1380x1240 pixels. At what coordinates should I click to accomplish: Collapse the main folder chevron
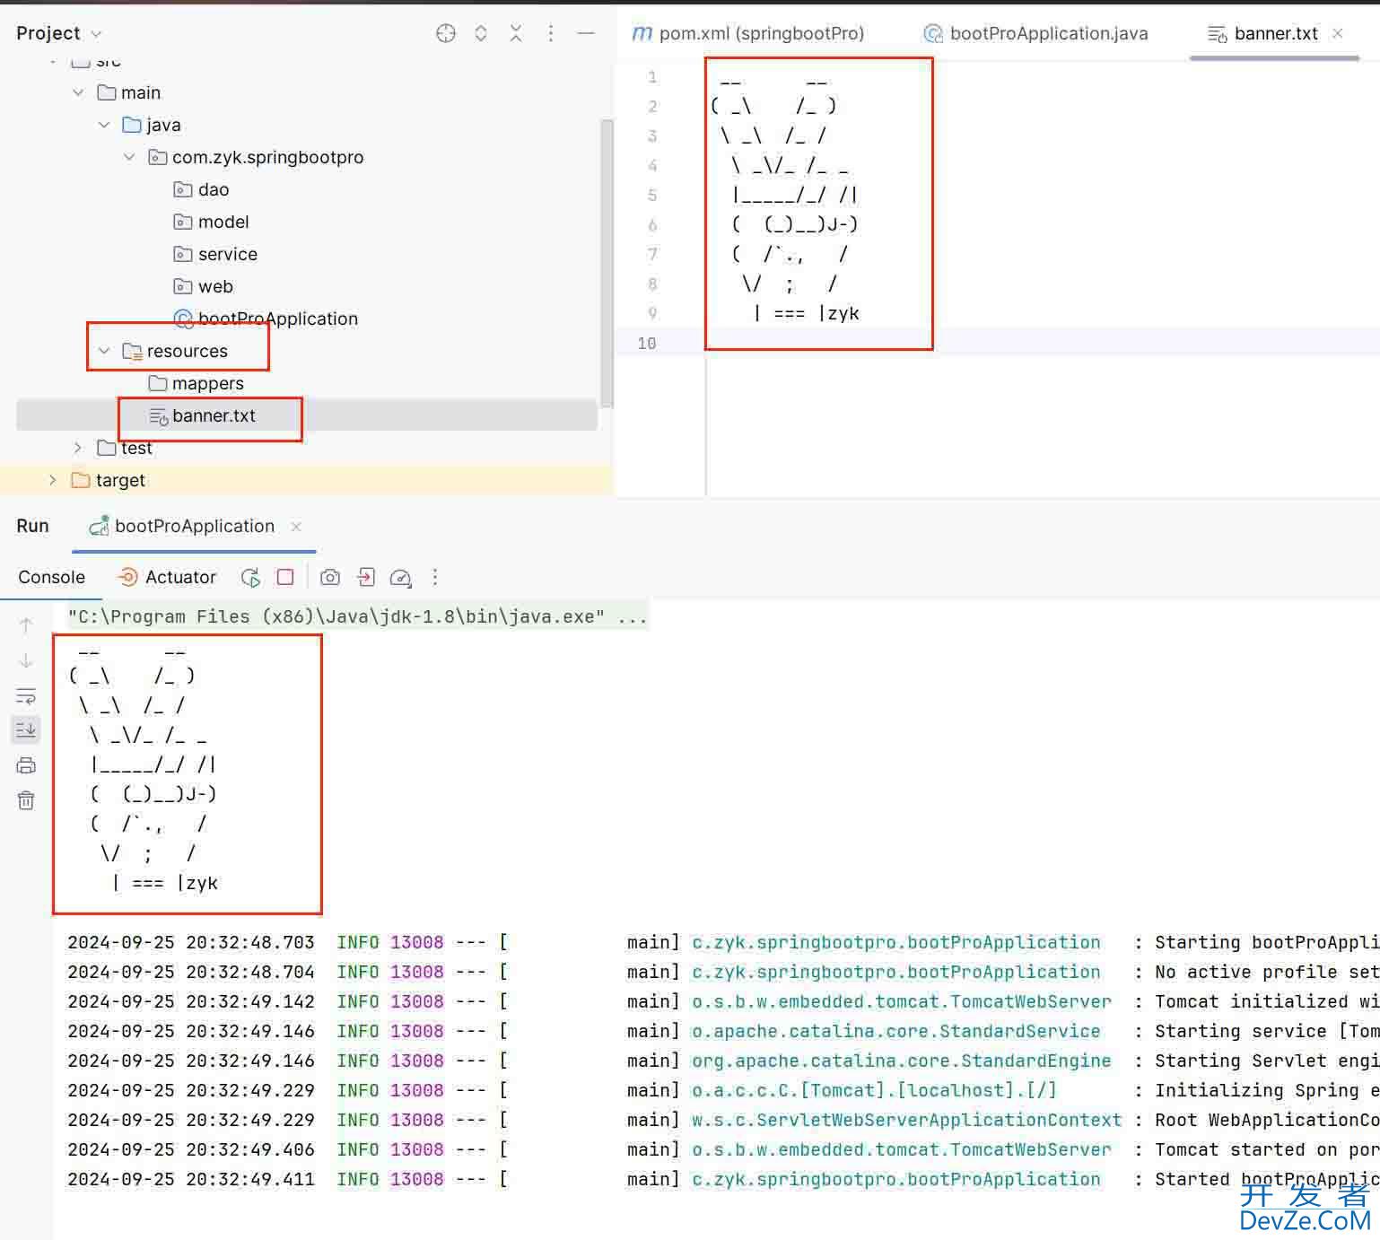pyautogui.click(x=78, y=92)
